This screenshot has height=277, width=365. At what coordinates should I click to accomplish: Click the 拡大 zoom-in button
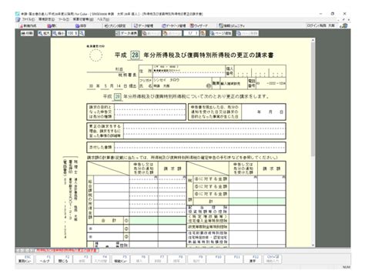pyautogui.click(x=44, y=33)
